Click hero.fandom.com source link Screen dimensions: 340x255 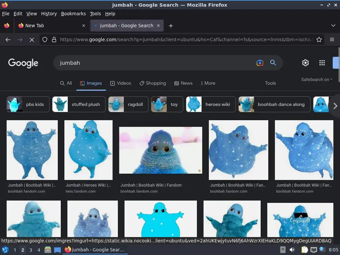click(80, 192)
